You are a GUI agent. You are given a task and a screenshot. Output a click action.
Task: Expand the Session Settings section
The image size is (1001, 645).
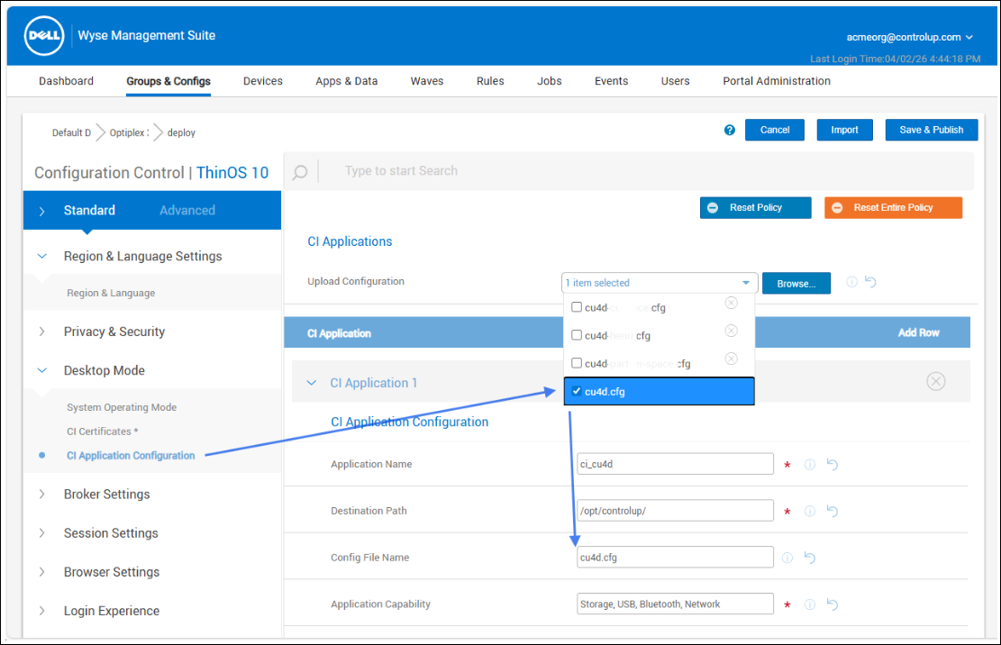42,533
